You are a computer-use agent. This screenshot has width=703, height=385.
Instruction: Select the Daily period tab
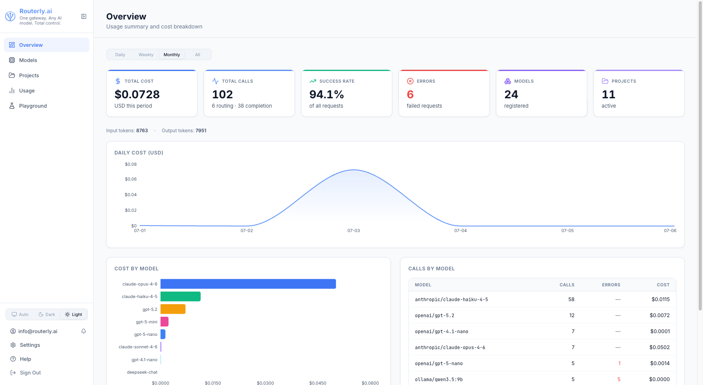tap(120, 55)
